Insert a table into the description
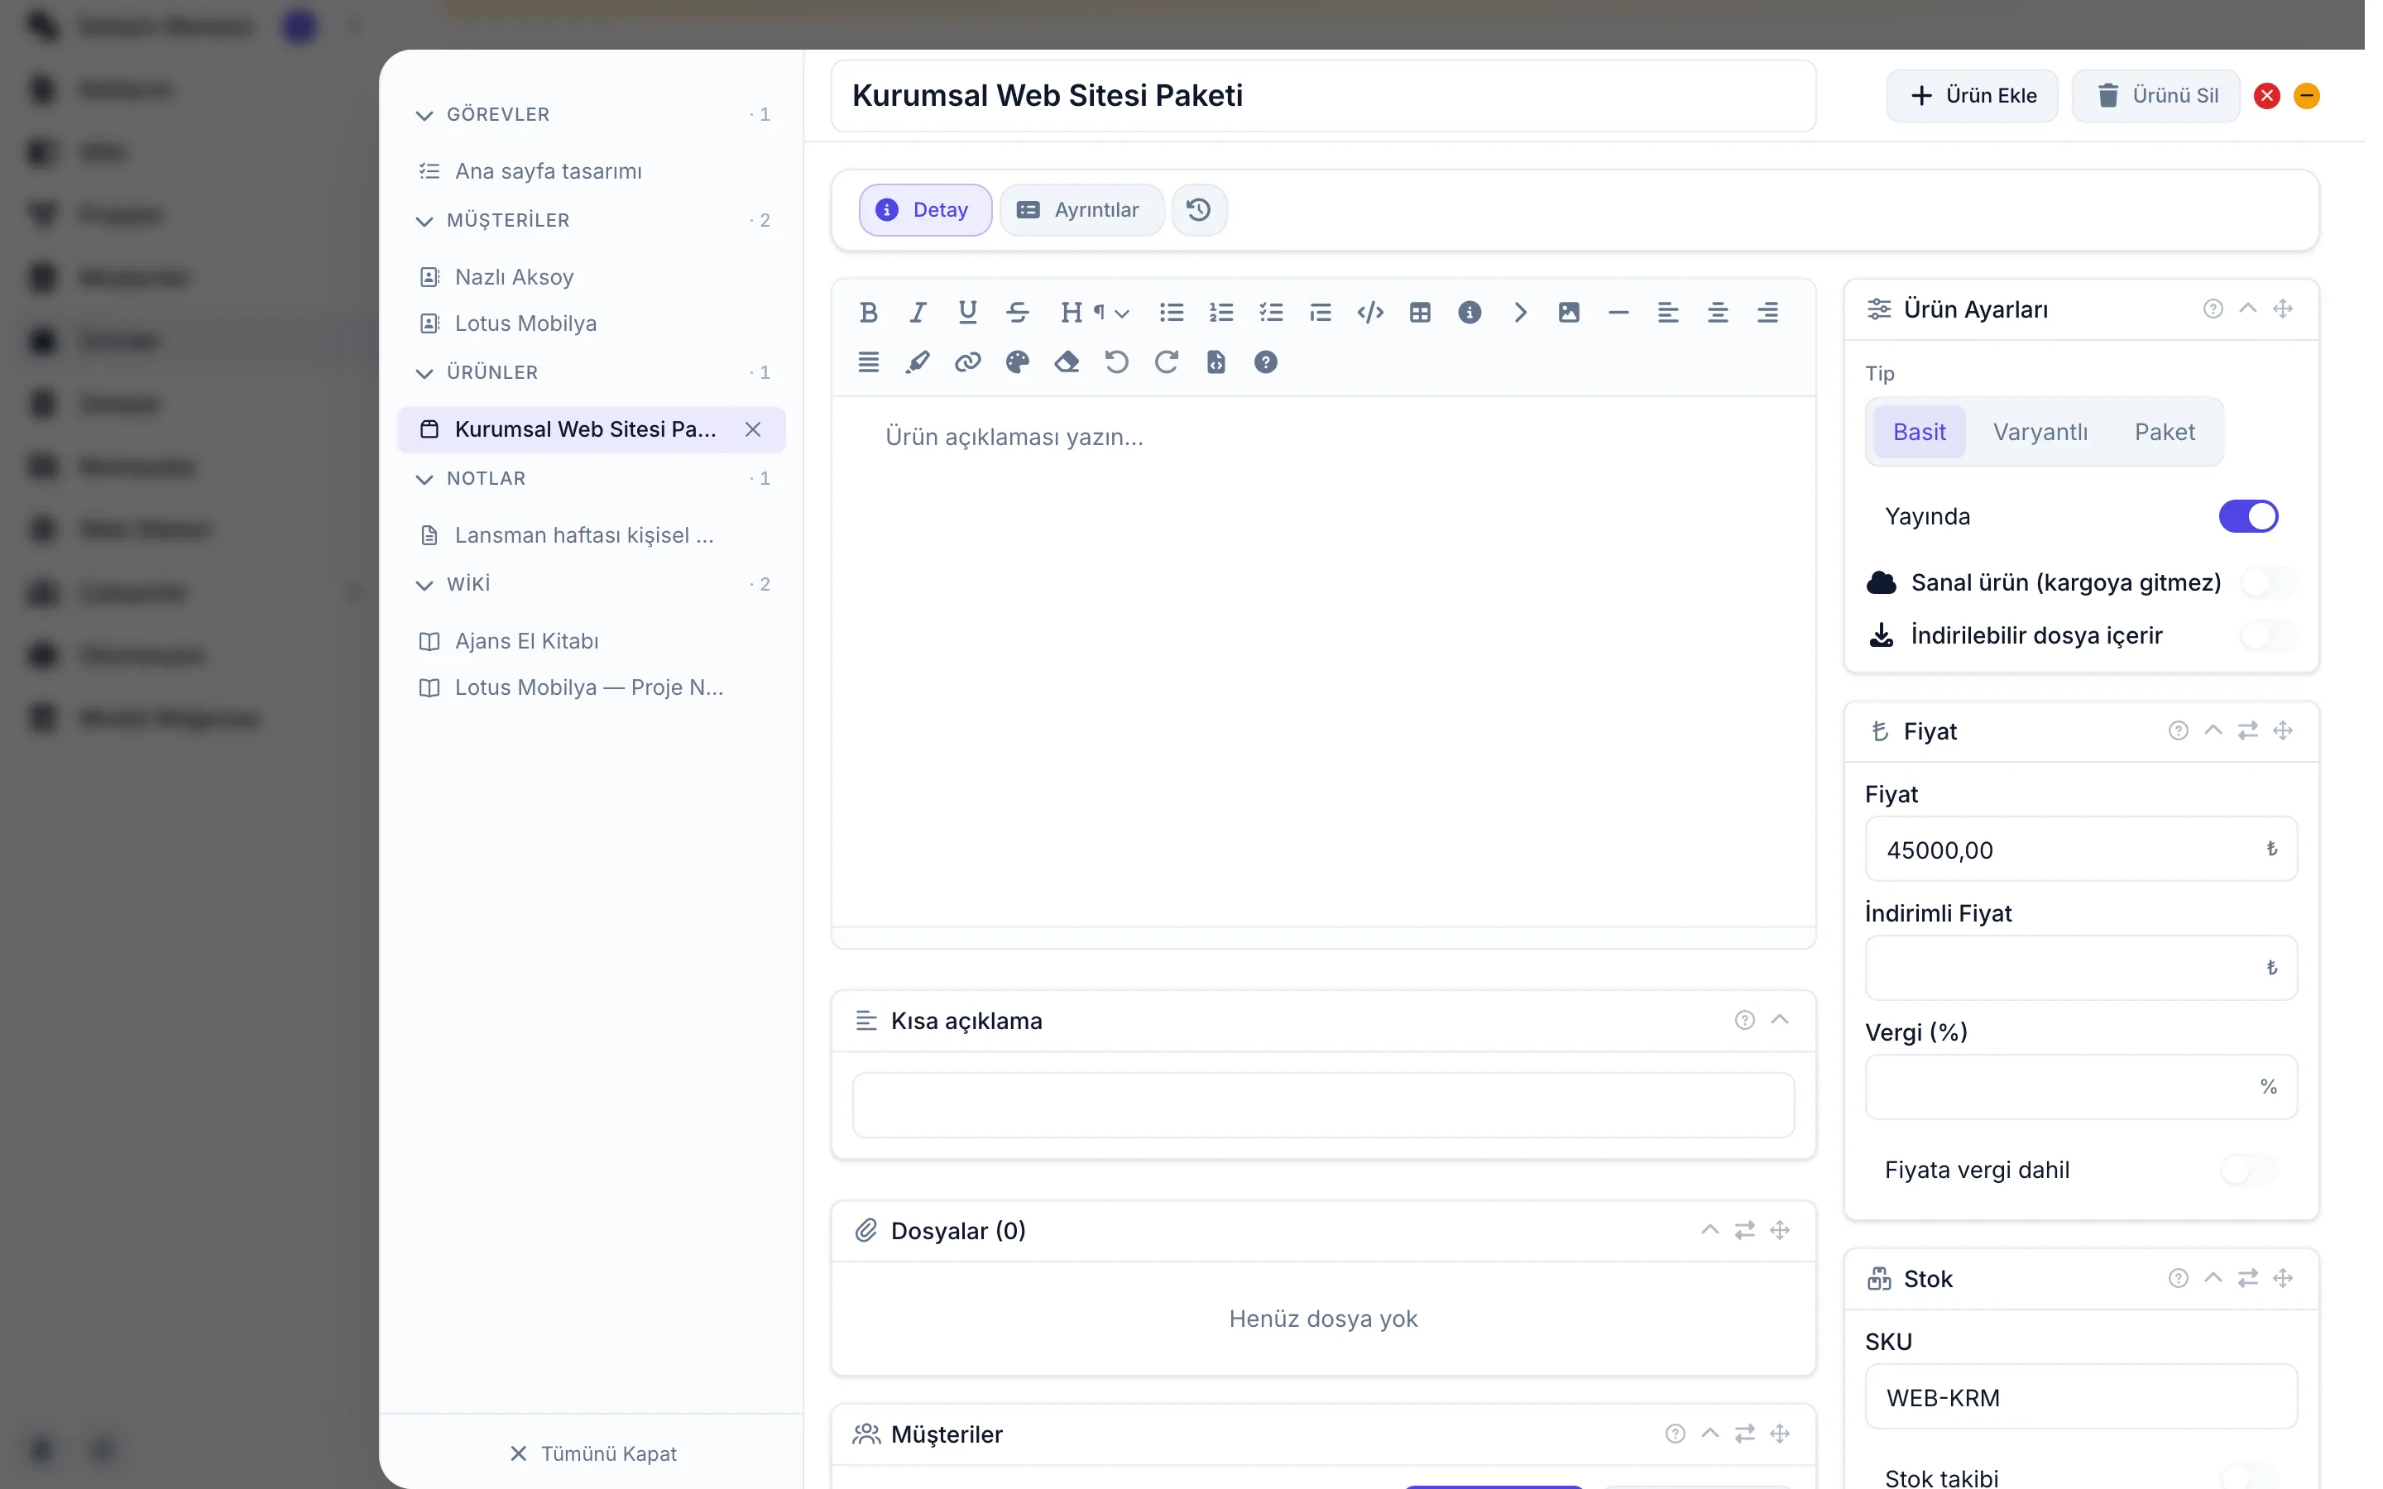The height and width of the screenshot is (1489, 2383). (1419, 312)
